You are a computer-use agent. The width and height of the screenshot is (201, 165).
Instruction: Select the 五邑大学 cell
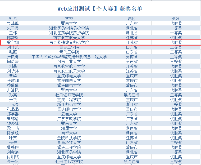pos(69,114)
